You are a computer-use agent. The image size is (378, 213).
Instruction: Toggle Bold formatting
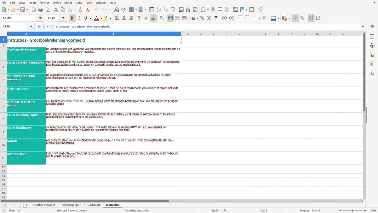point(72,18)
